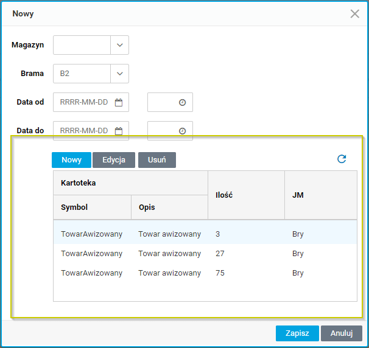Image resolution: width=369 pixels, height=348 pixels.
Task: Focus the Data do date field
Action: click(91, 131)
